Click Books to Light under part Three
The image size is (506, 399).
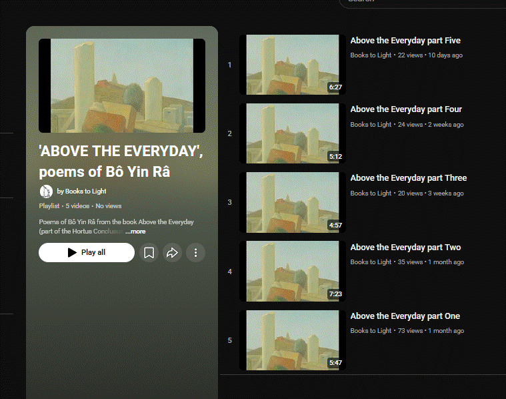coord(371,193)
